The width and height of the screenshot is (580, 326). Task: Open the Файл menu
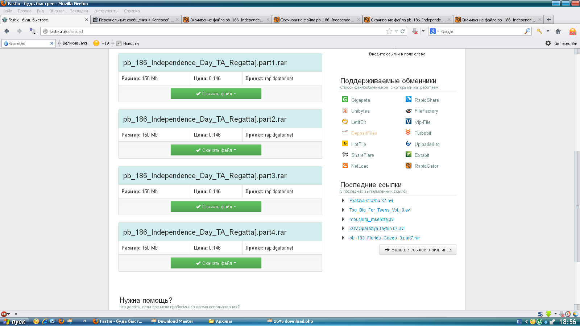7,11
